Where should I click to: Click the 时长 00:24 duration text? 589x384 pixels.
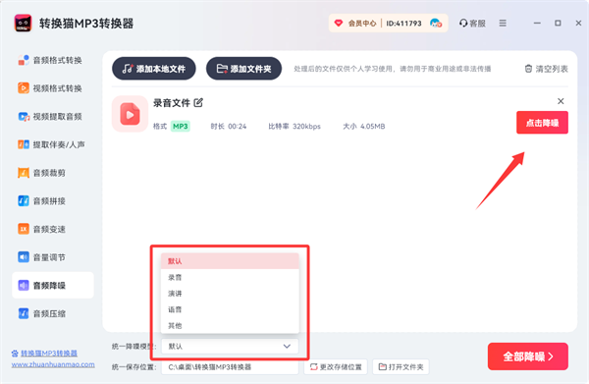(x=229, y=127)
